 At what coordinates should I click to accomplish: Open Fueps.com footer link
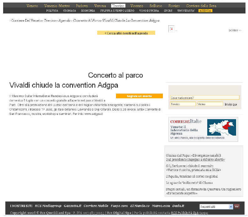tap(119, 206)
